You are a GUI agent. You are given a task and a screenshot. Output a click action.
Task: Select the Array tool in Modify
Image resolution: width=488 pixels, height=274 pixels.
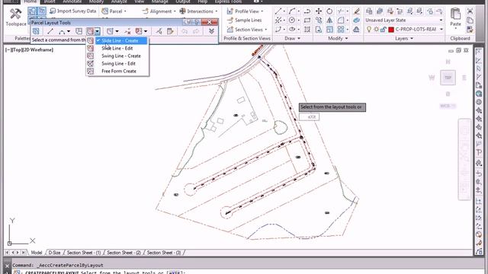341,30
